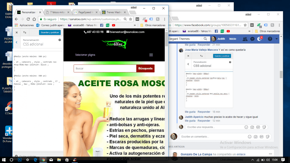
Task: Expand more bookmarks chevron in Facebook window
Action: pyautogui.click(x=249, y=31)
